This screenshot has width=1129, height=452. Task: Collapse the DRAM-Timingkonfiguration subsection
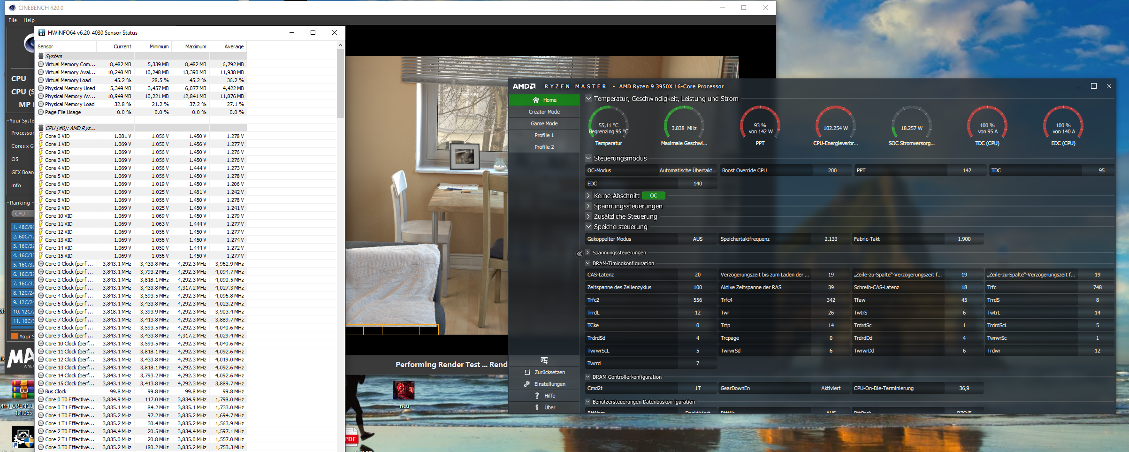(x=587, y=263)
